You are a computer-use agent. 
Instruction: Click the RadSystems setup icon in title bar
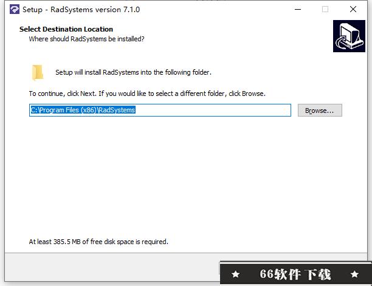(x=15, y=10)
